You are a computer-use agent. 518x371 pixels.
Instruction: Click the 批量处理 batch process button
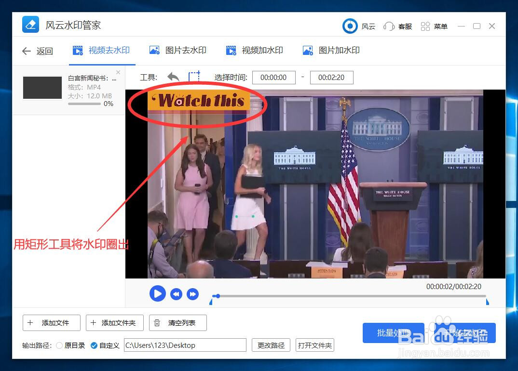[x=393, y=332]
